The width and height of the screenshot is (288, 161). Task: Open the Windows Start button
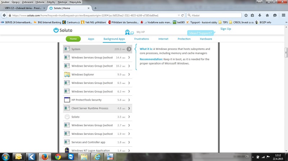(5, 157)
